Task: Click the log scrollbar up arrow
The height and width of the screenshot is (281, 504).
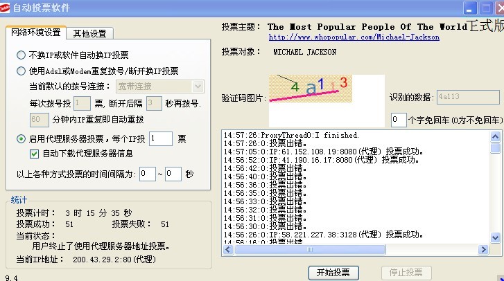Action: [495, 135]
